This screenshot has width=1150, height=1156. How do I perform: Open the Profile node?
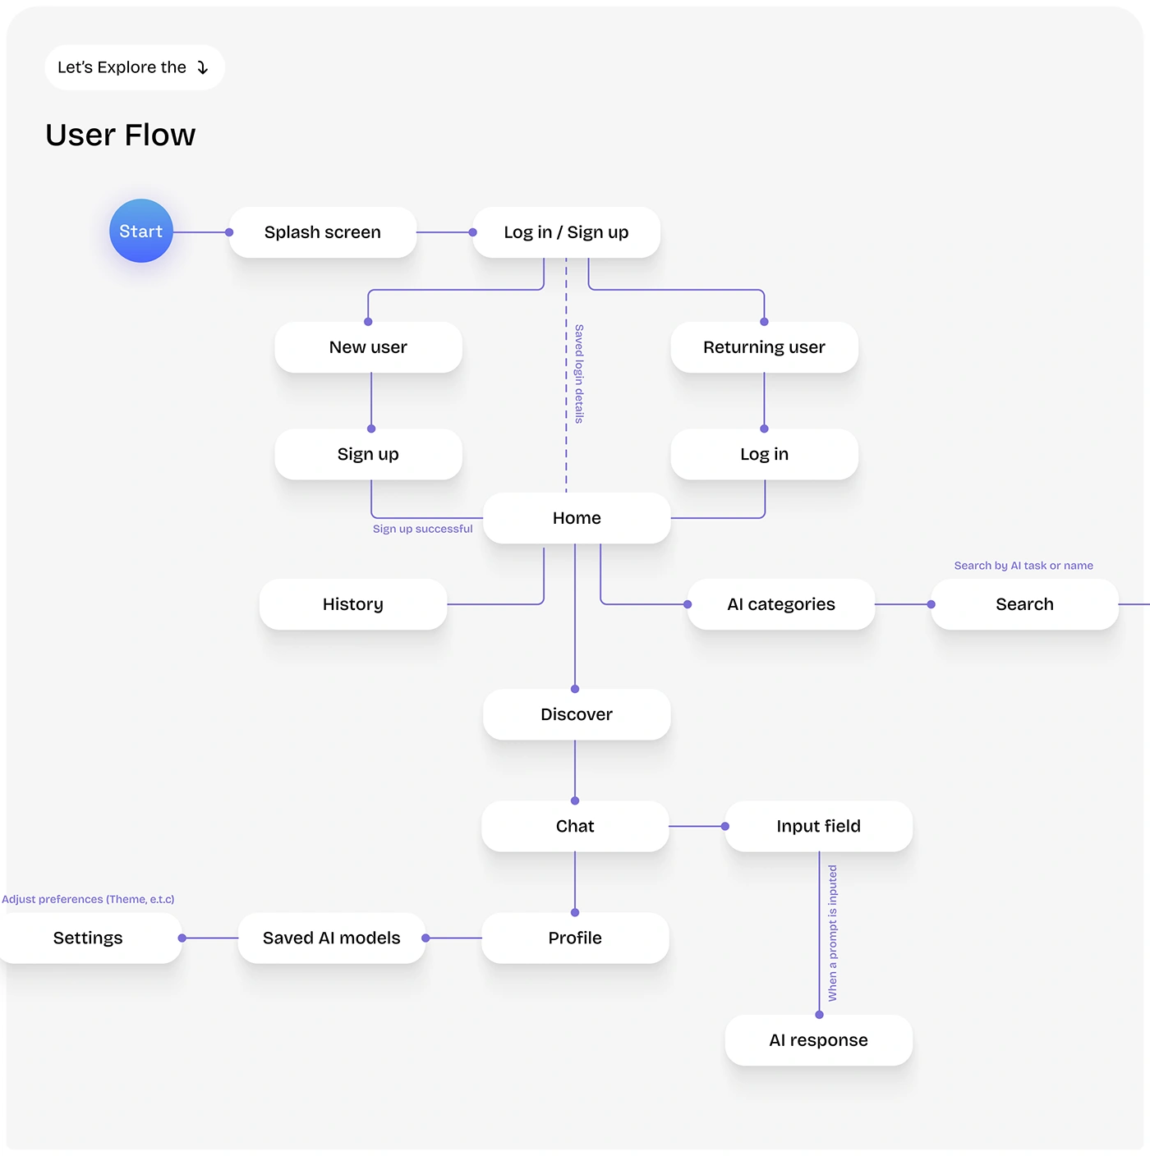click(x=575, y=938)
